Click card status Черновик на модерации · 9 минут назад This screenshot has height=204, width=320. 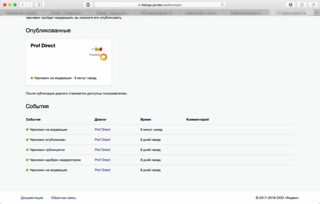click(x=63, y=78)
